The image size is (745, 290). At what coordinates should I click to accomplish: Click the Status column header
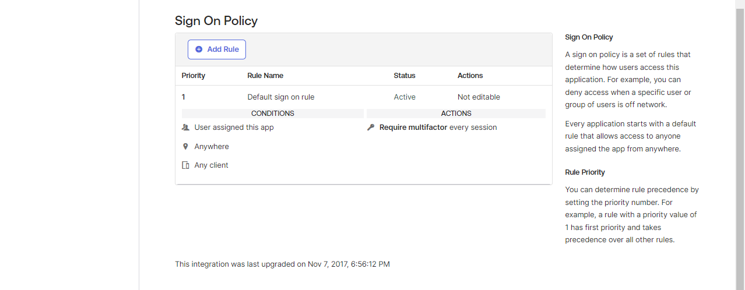(x=405, y=76)
